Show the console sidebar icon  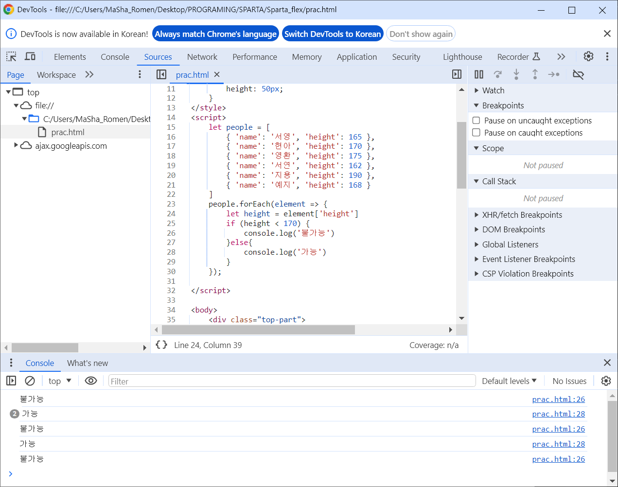[11, 381]
